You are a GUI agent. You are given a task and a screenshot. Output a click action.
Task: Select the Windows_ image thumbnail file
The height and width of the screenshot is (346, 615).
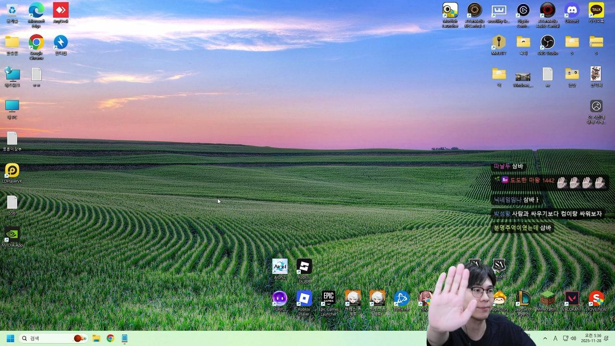(523, 79)
